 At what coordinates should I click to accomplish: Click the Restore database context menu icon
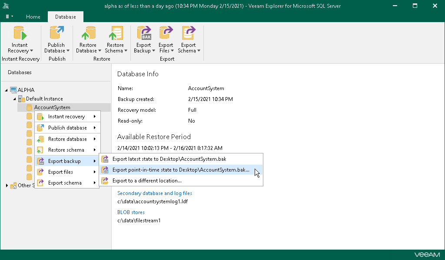pos(40,139)
